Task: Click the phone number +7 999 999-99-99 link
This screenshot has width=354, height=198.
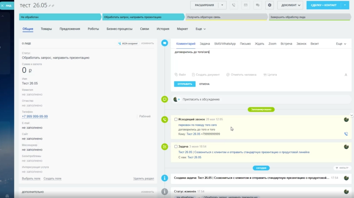Action: (x=35, y=117)
